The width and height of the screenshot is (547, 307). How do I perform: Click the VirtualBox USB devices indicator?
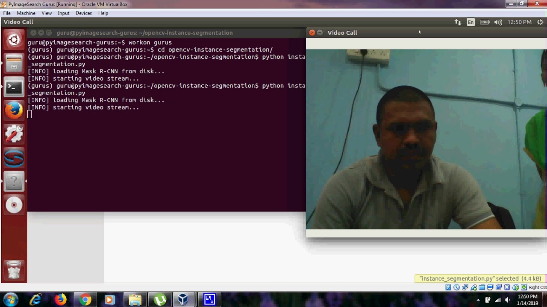click(x=474, y=287)
